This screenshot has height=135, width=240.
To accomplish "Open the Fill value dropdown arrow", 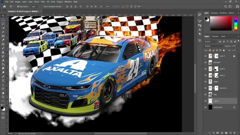I will pyautogui.click(x=238, y=50).
